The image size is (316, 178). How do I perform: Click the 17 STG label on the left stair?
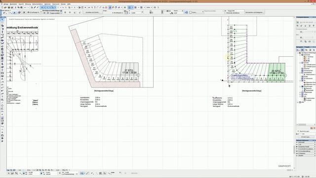[129, 70]
